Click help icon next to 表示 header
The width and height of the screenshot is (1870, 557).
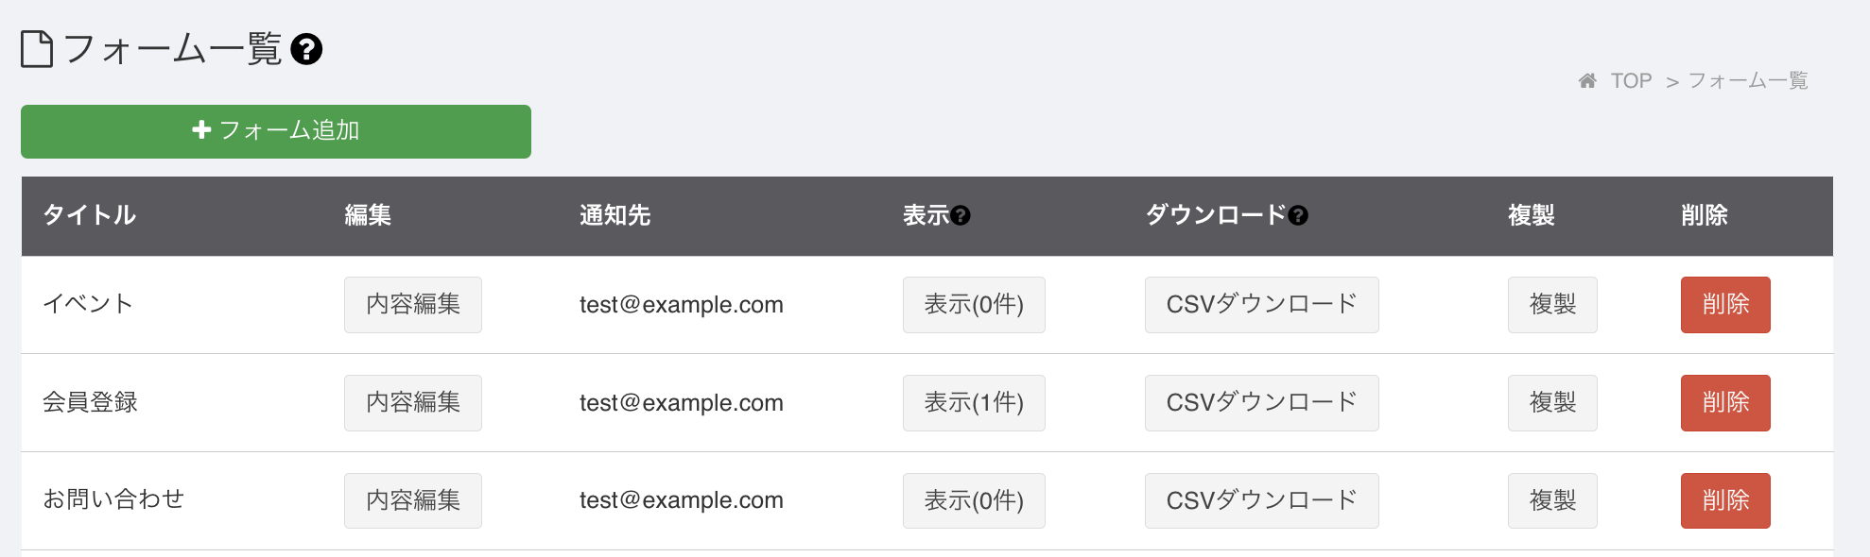point(961,216)
